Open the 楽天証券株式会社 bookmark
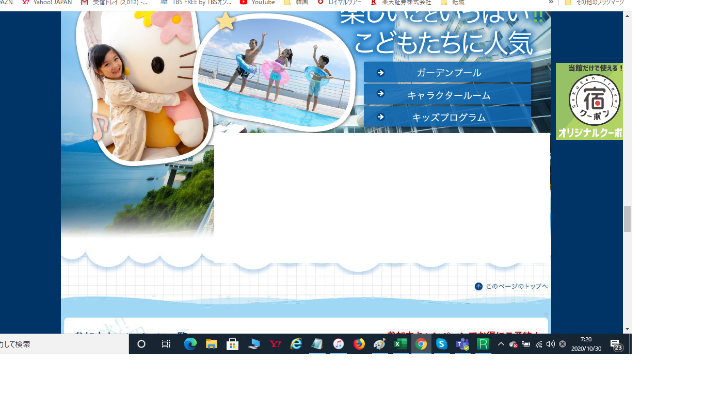The image size is (705, 396). pos(401,3)
